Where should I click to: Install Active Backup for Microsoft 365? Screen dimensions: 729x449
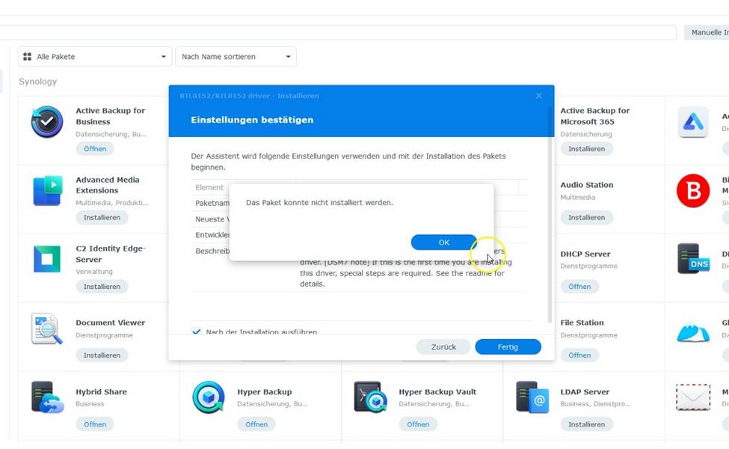(x=586, y=148)
